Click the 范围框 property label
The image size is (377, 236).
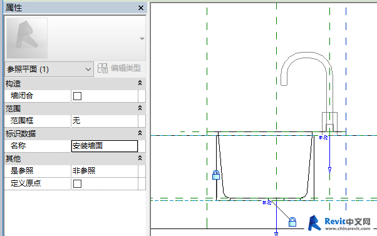[22, 121]
